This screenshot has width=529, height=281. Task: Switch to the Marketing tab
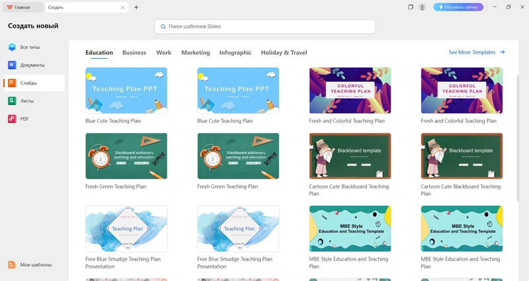tap(196, 53)
